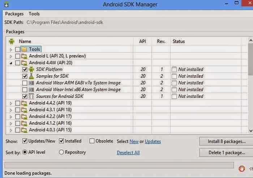Enable the Obsolete checkbox

(92, 141)
